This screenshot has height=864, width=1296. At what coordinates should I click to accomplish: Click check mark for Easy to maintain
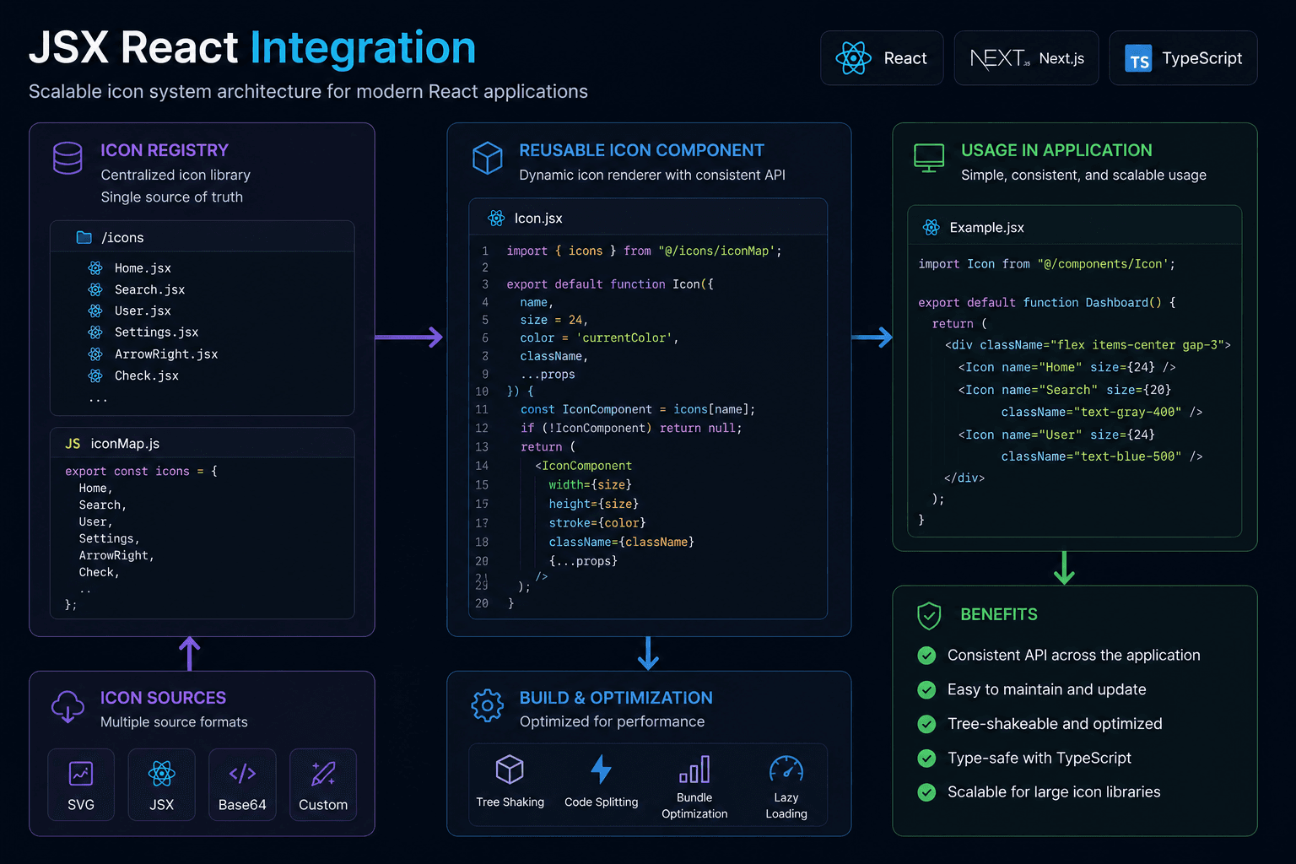point(926,690)
